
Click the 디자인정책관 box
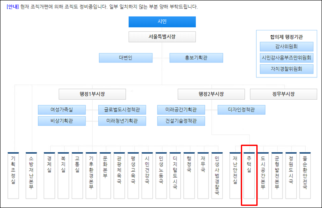click(241, 110)
